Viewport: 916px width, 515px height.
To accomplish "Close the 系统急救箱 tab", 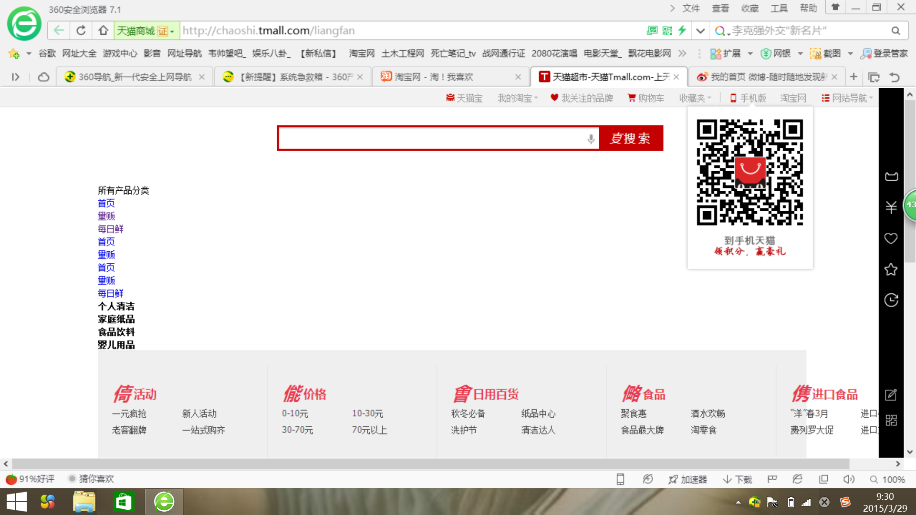I will pos(360,77).
